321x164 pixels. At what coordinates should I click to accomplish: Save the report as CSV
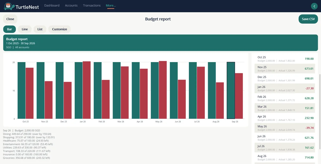point(308,19)
